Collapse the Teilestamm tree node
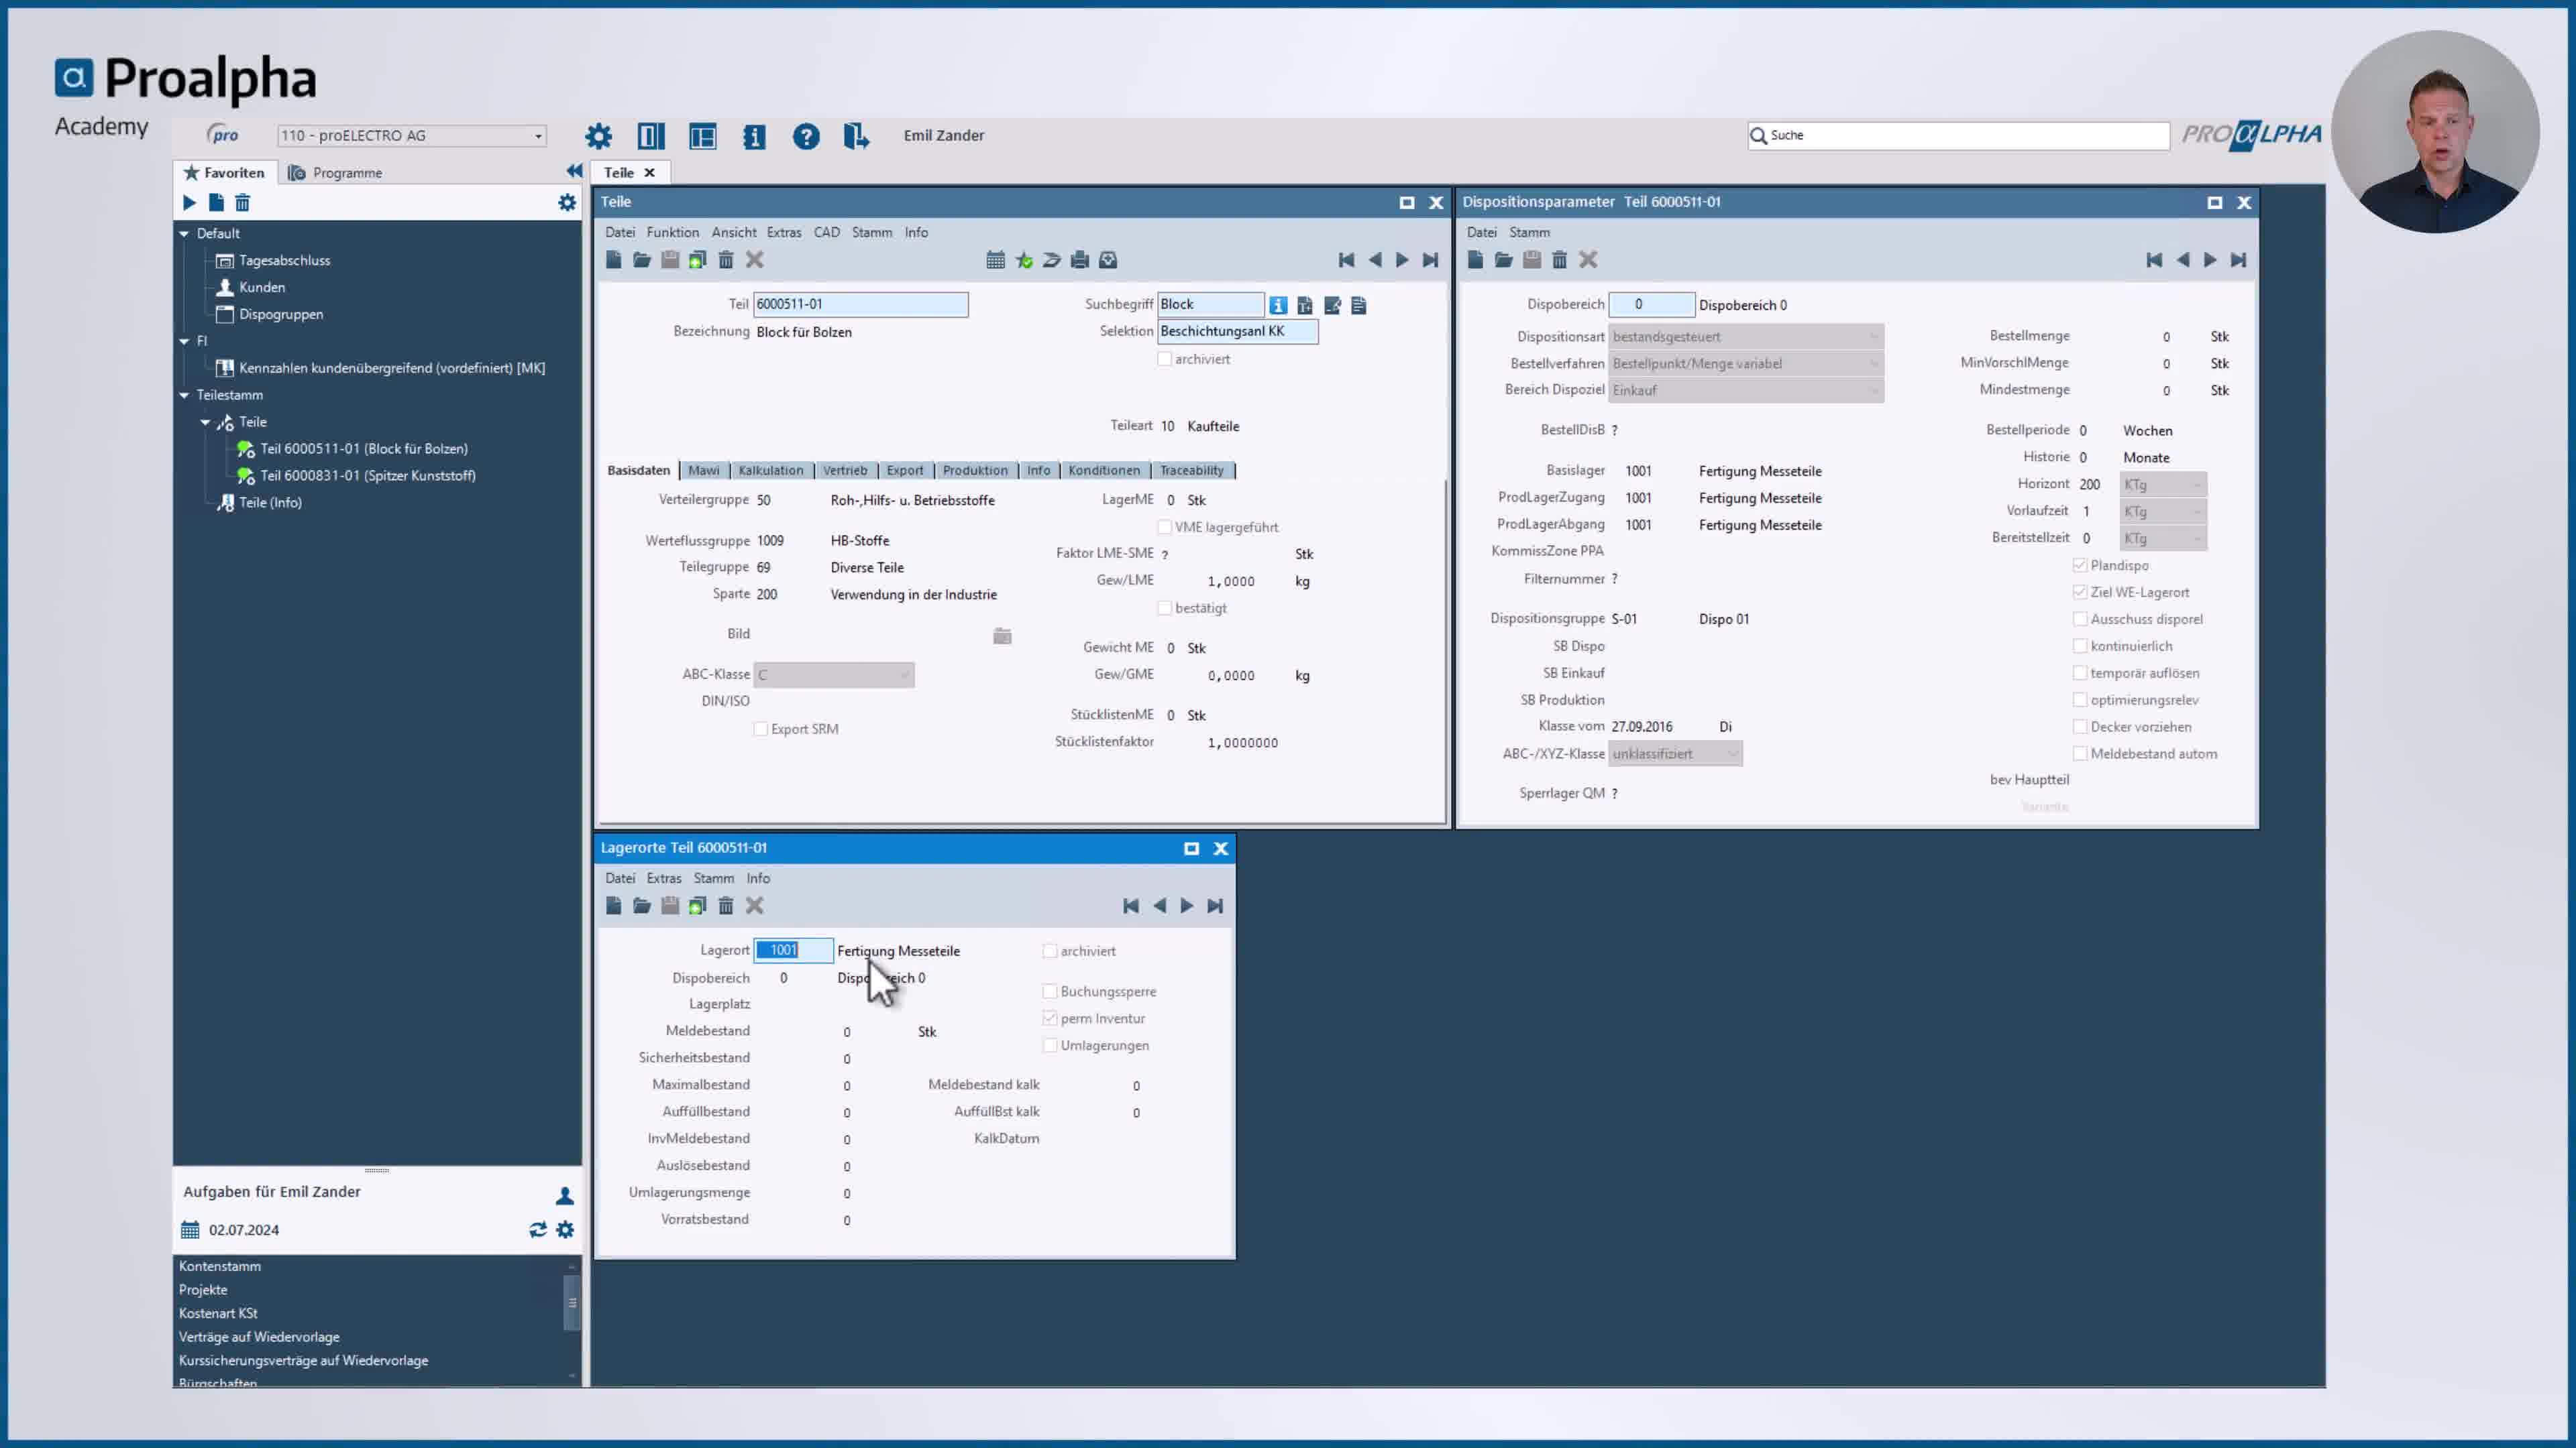 click(184, 395)
